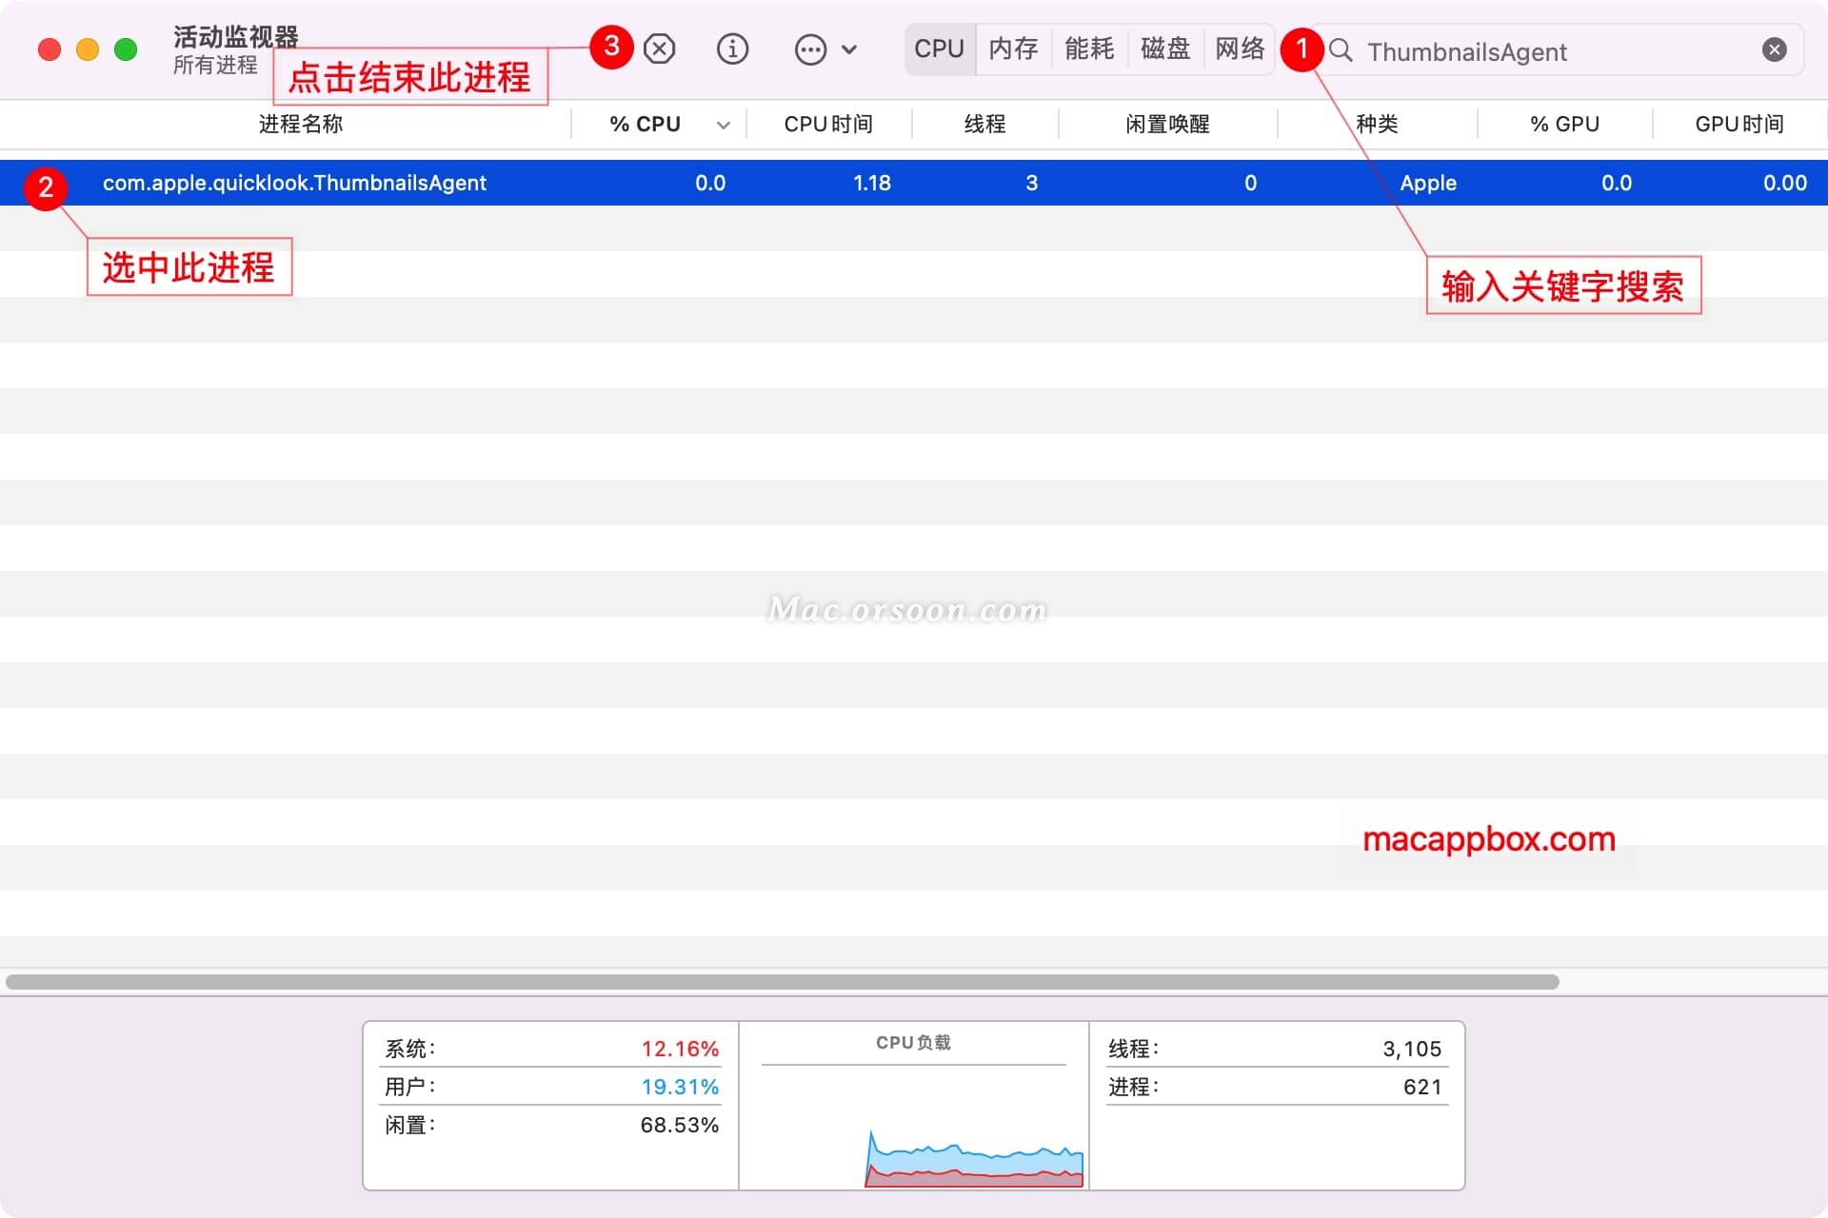Open process info with the (i) icon
Image resolution: width=1828 pixels, height=1218 pixels.
[x=732, y=49]
